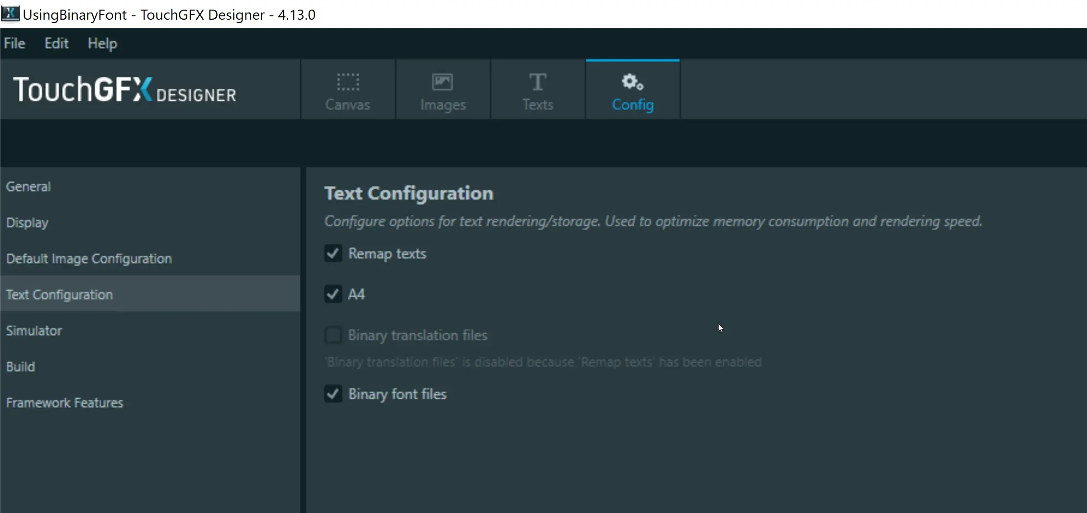Image resolution: width=1087 pixels, height=513 pixels.
Task: Click the Canvas dotted-rectangle icon
Action: [348, 82]
